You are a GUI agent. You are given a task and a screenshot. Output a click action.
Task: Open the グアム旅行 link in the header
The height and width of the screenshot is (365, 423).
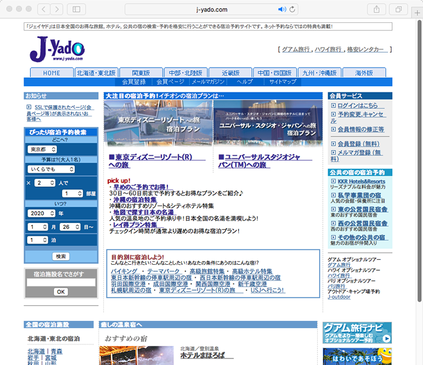coord(295,50)
